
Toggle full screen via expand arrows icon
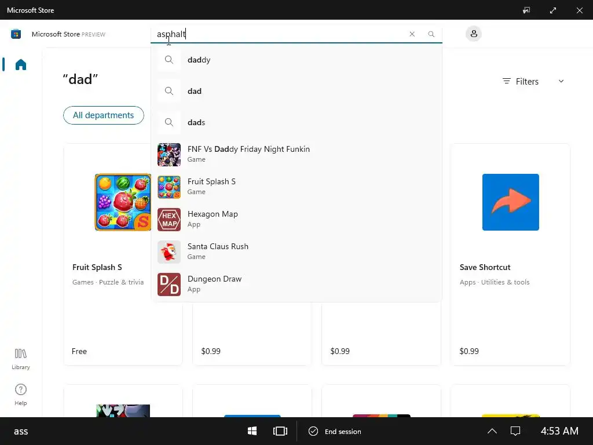click(553, 10)
